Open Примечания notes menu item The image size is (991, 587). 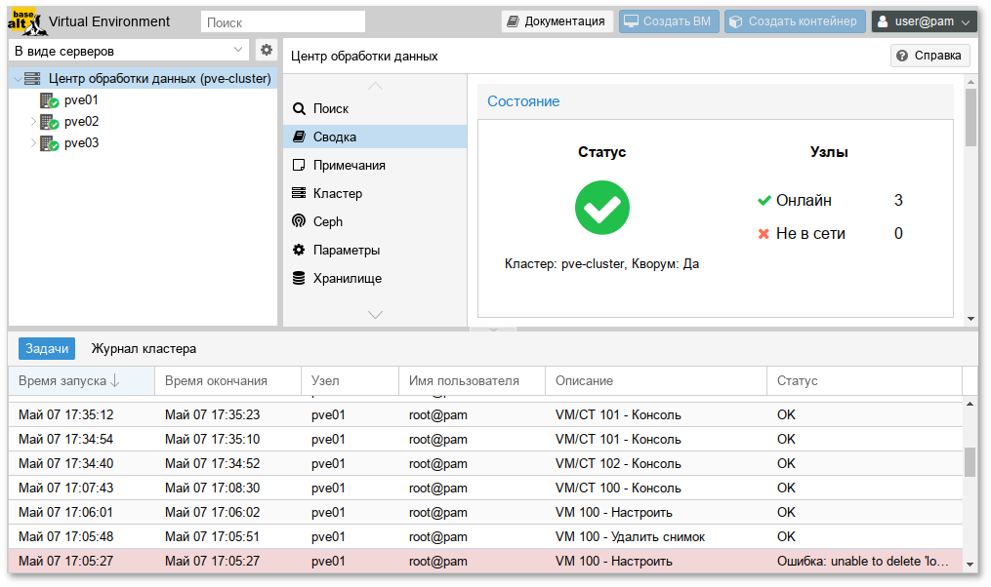pyautogui.click(x=349, y=165)
